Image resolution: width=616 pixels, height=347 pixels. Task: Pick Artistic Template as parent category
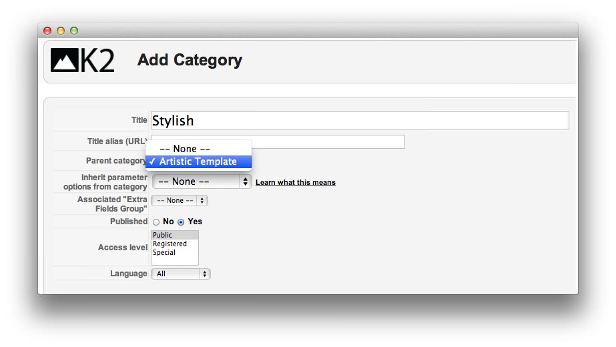(198, 161)
